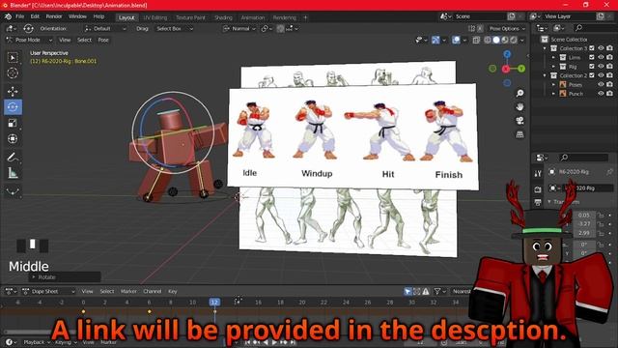Open the Pose menu in viewport header

click(x=103, y=40)
